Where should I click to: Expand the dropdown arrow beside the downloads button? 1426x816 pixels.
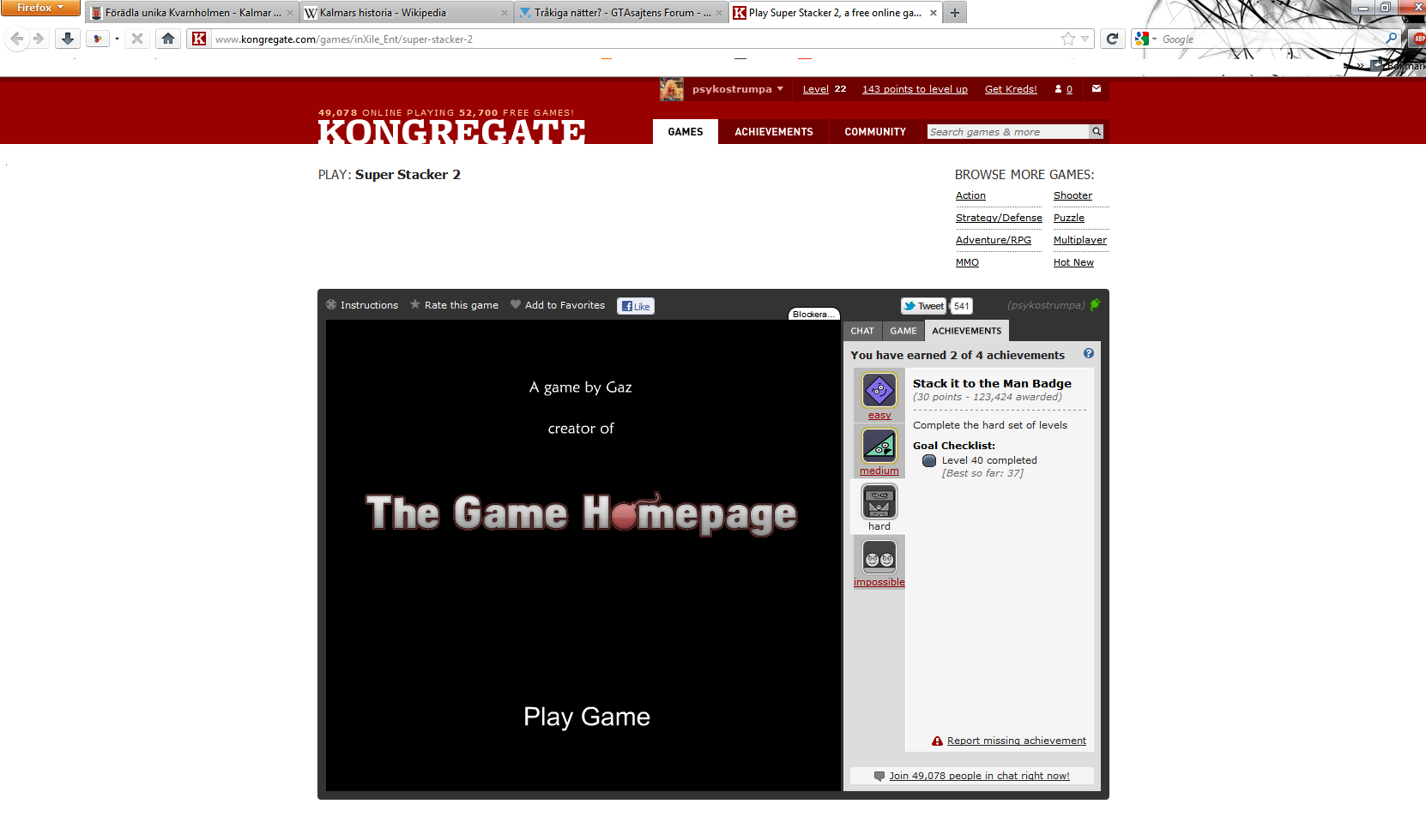pyautogui.click(x=117, y=39)
